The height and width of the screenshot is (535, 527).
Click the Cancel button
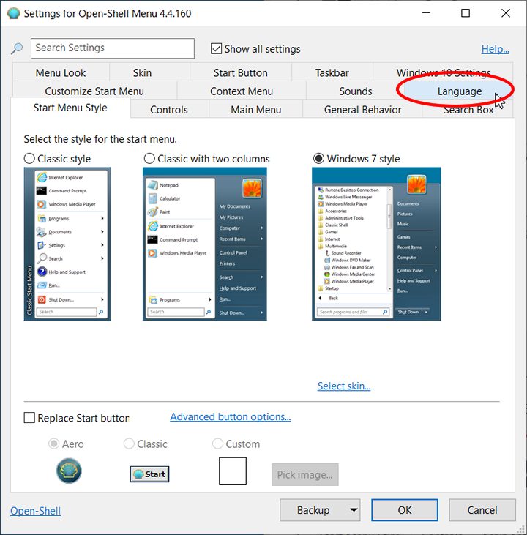(x=482, y=510)
